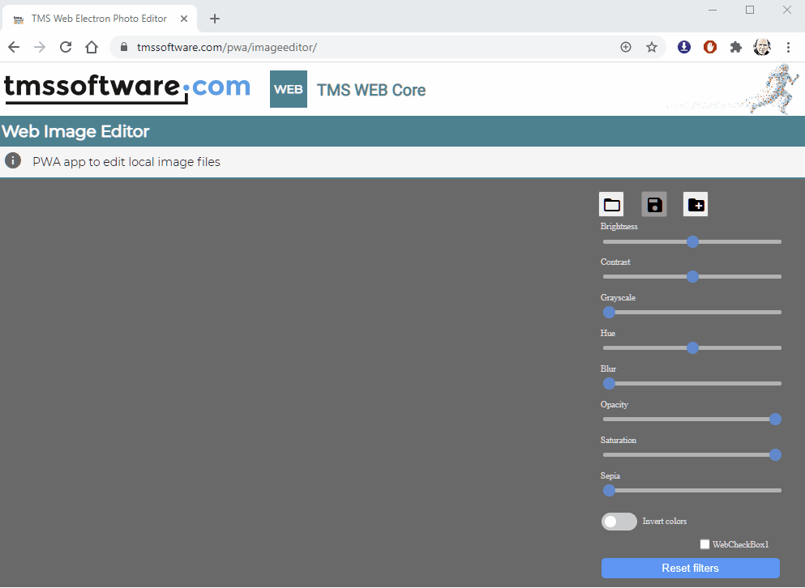The height and width of the screenshot is (588, 805).
Task: Click the TMS WEB Core title text
Action: [x=371, y=90]
